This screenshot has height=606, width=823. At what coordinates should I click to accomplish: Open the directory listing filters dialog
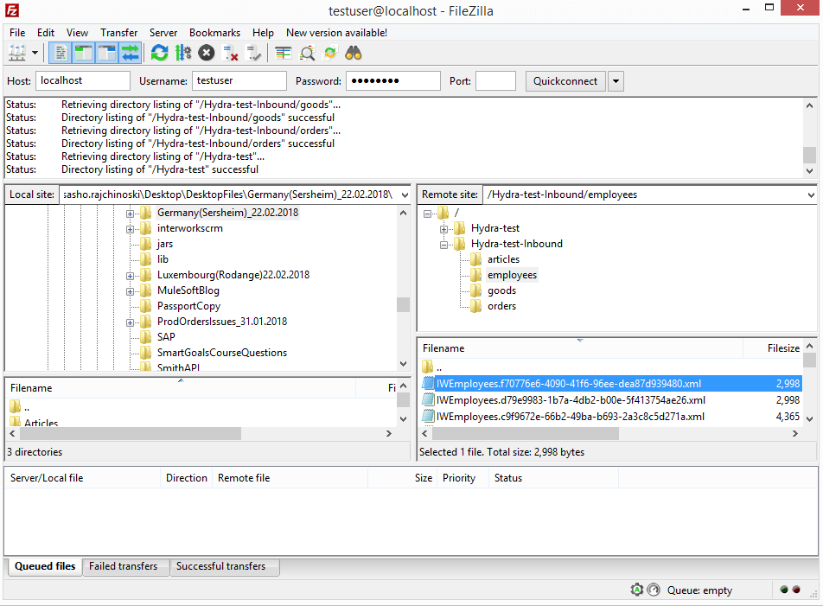(x=284, y=53)
